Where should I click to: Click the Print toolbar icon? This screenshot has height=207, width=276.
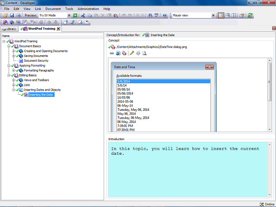18,16
